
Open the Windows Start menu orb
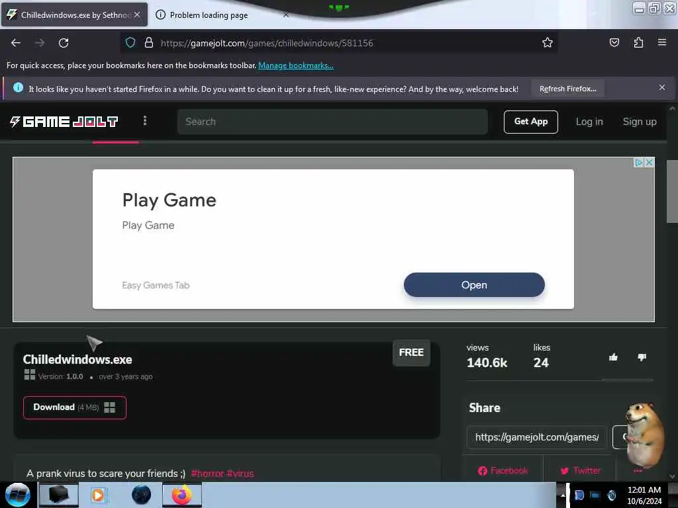coord(18,495)
